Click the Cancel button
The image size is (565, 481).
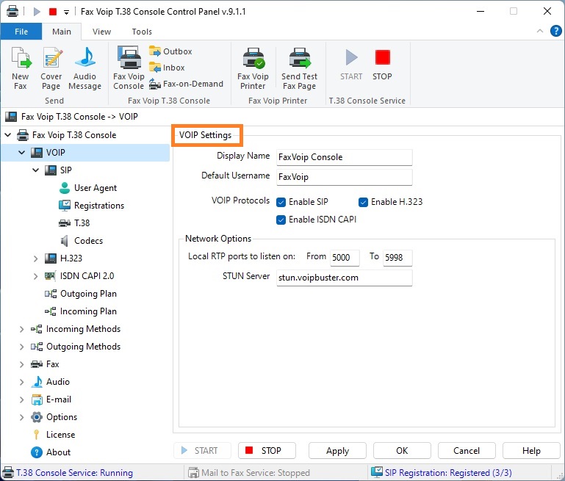tap(467, 451)
